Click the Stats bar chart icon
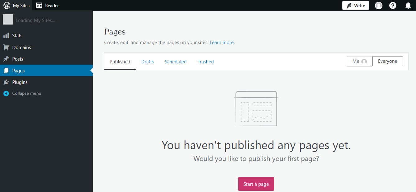This screenshot has width=416, height=192. [x=6, y=36]
